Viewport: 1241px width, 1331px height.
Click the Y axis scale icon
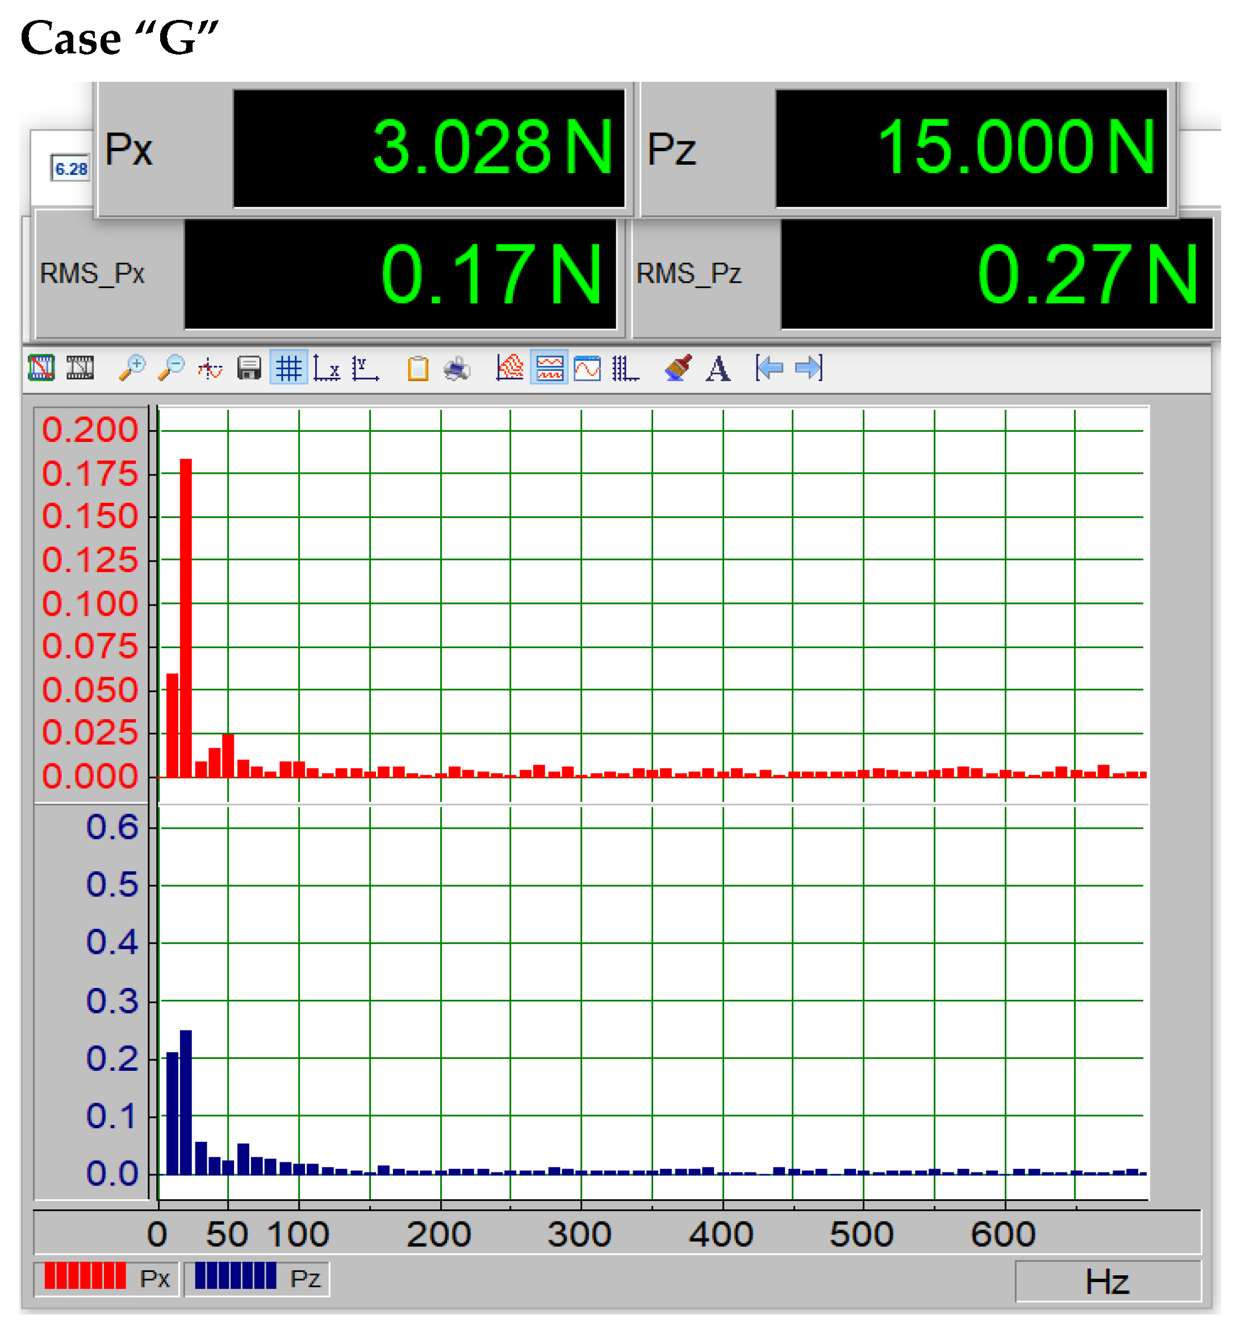[365, 368]
